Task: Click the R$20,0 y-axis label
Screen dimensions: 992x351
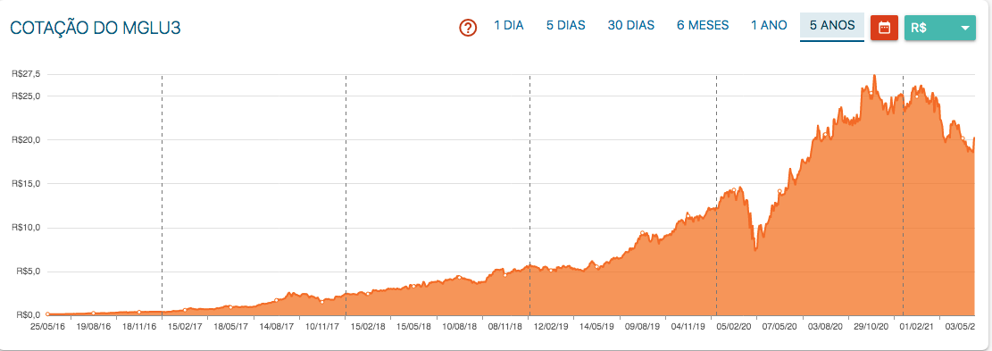Action: (26, 139)
